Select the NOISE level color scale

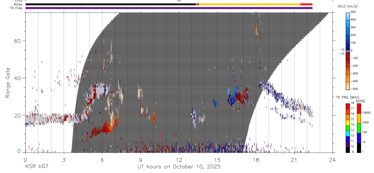tap(359, 128)
